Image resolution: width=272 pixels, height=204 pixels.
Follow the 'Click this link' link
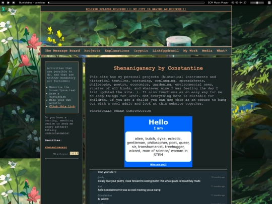tap(62, 106)
